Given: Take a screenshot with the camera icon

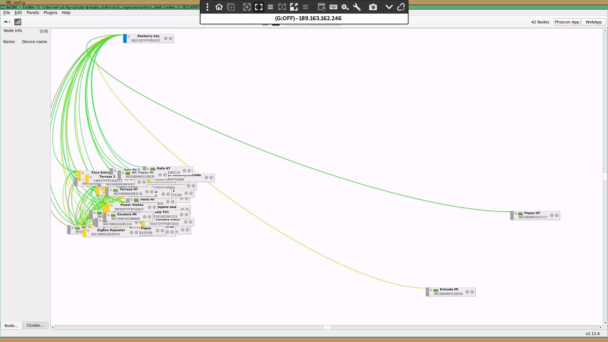Looking at the screenshot, I should 373,7.
